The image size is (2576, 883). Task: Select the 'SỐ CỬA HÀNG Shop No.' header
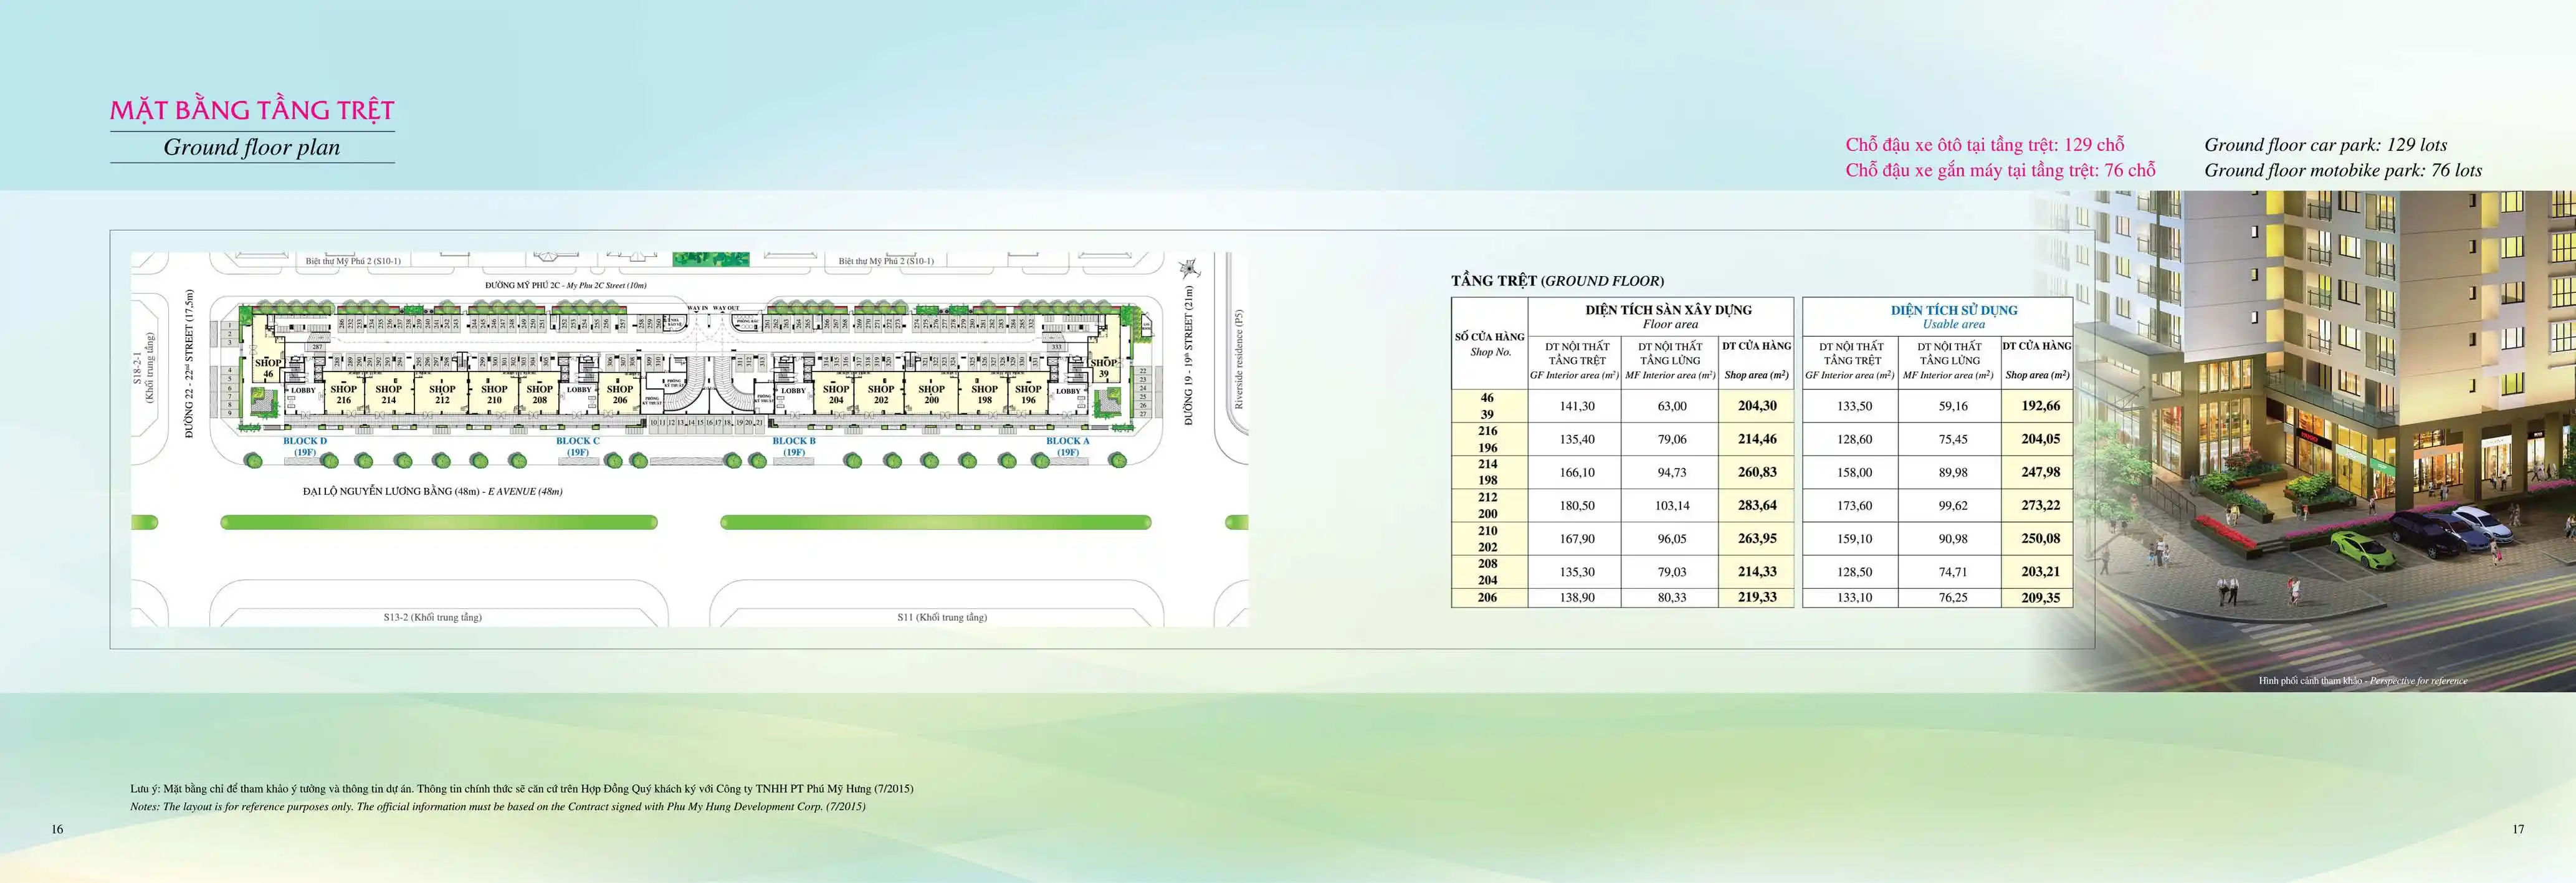click(1489, 344)
